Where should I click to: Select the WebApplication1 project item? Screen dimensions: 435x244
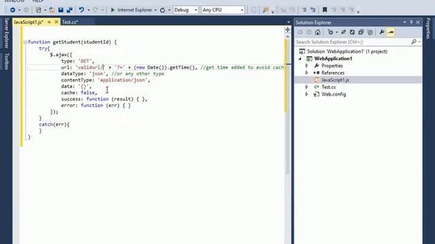pos(333,59)
